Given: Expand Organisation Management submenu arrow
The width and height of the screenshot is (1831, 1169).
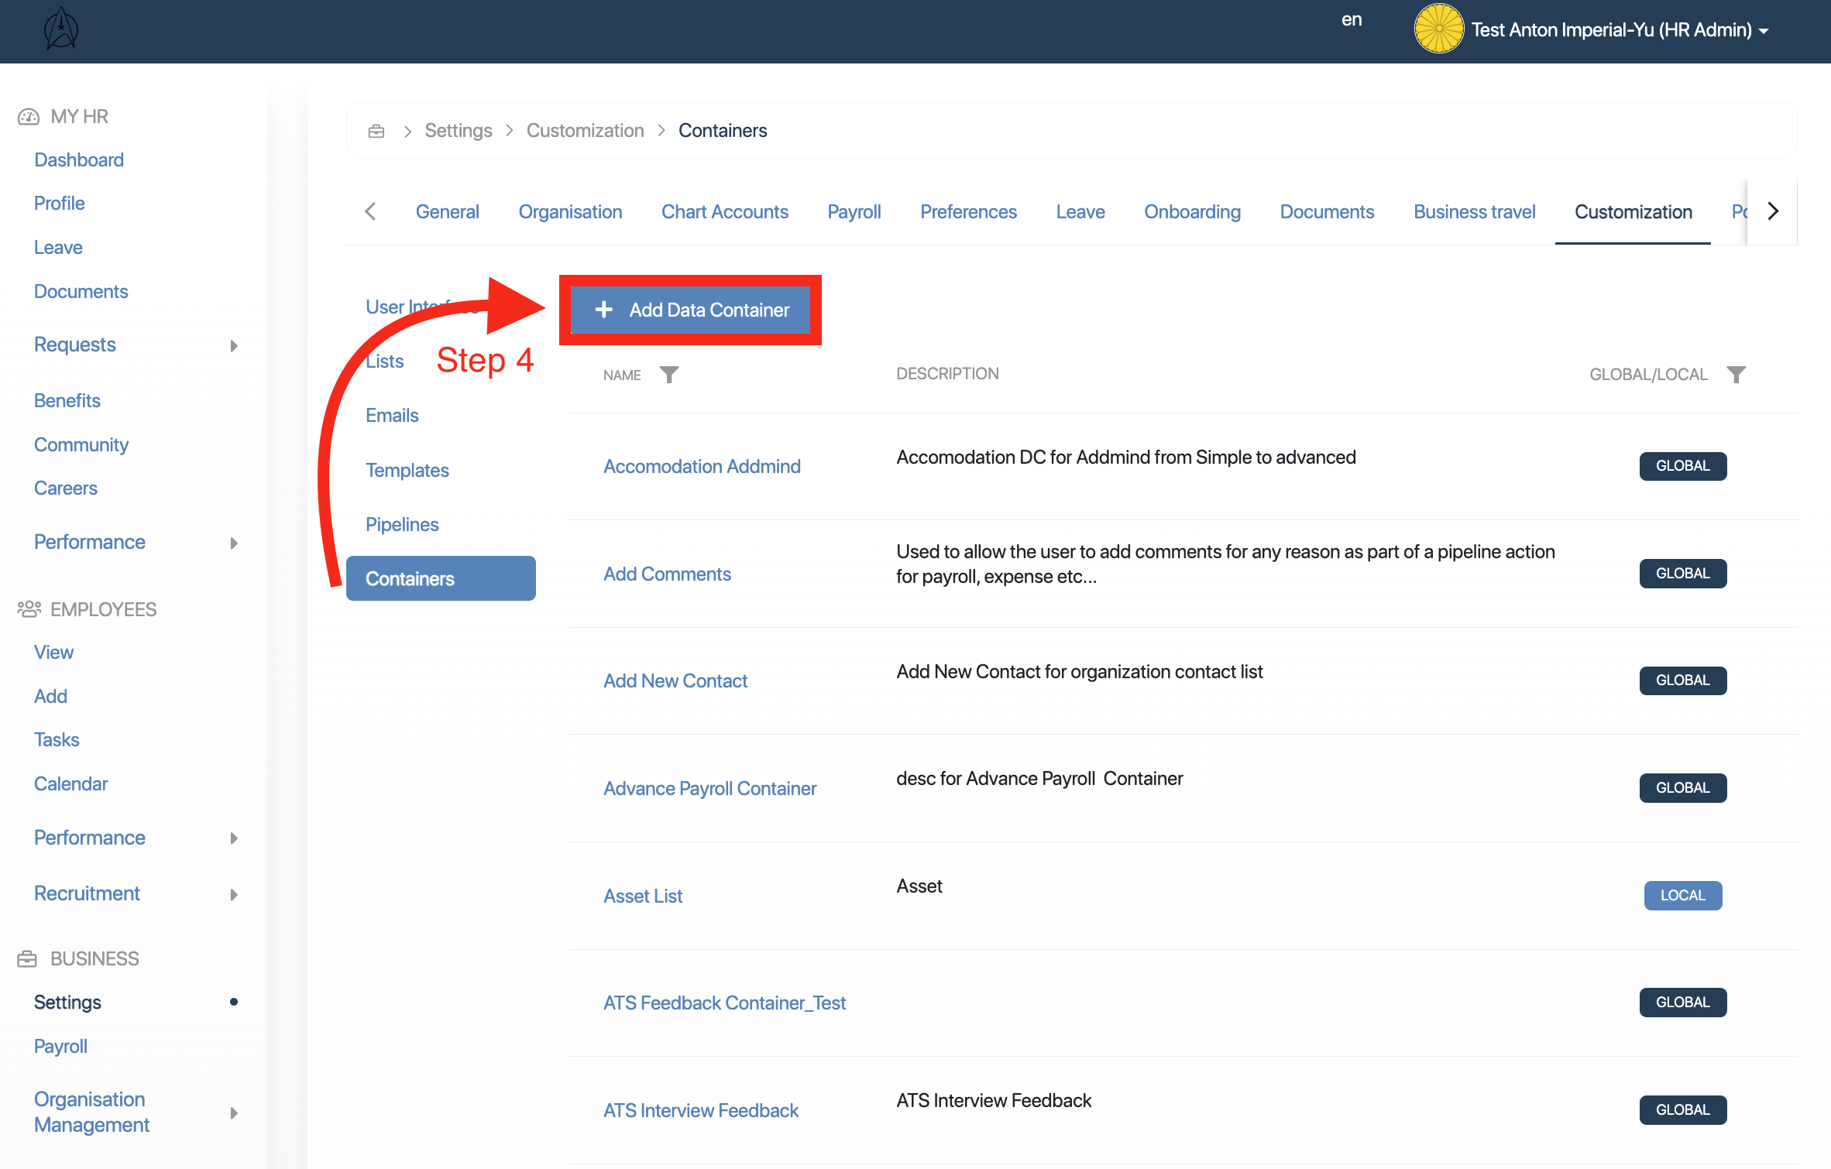Looking at the screenshot, I should pyautogui.click(x=234, y=1112).
